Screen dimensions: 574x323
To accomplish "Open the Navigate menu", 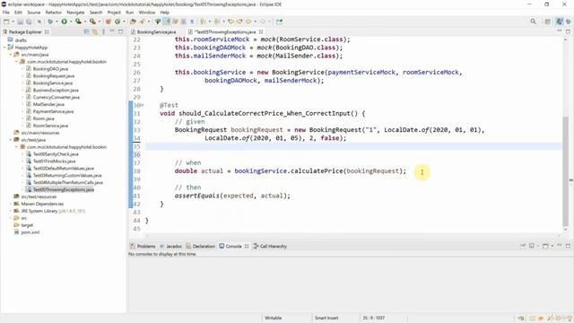I will click(x=75, y=13).
